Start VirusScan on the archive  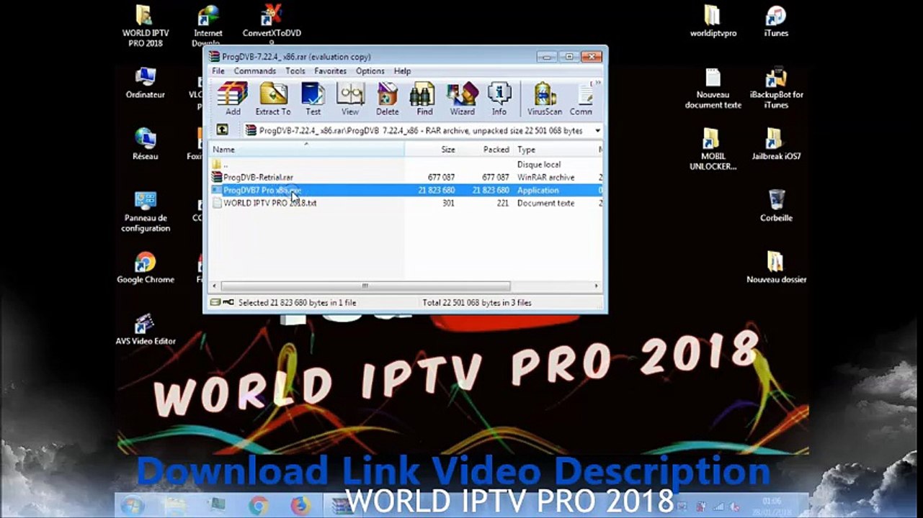[x=545, y=99]
